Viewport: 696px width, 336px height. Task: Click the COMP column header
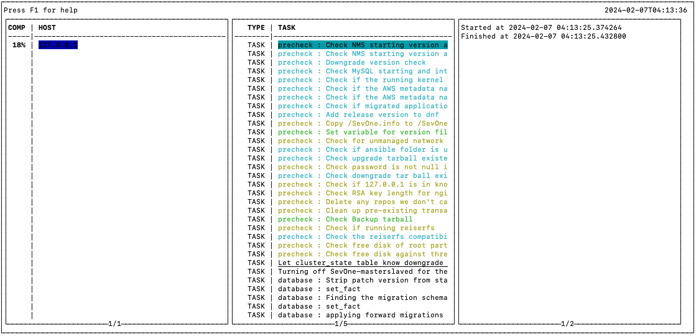[x=17, y=27]
